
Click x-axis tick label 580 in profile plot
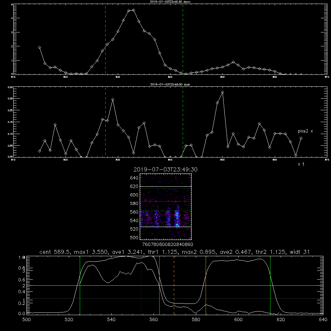click(x=196, y=320)
